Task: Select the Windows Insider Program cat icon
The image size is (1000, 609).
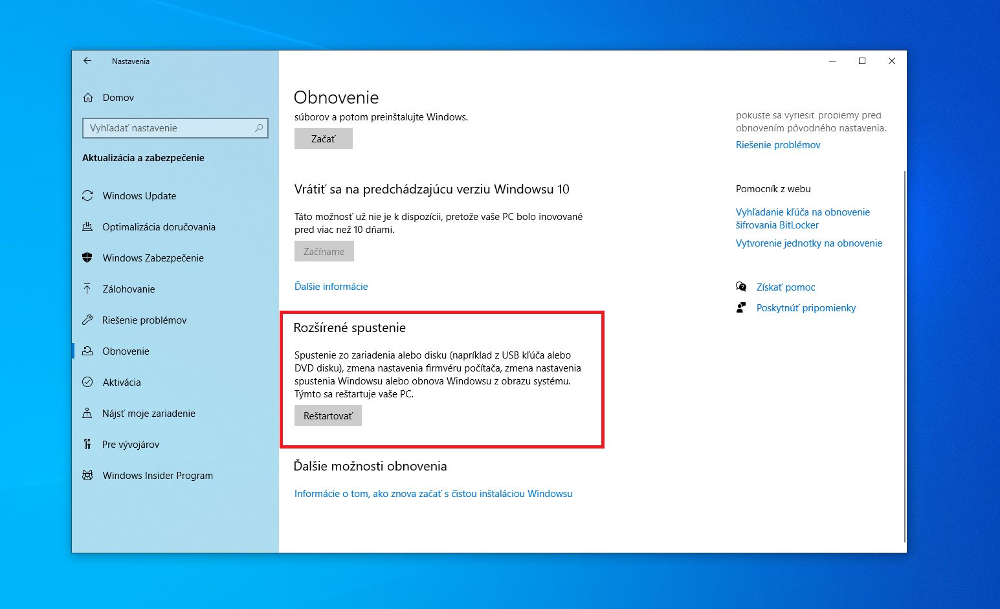Action: 87,476
